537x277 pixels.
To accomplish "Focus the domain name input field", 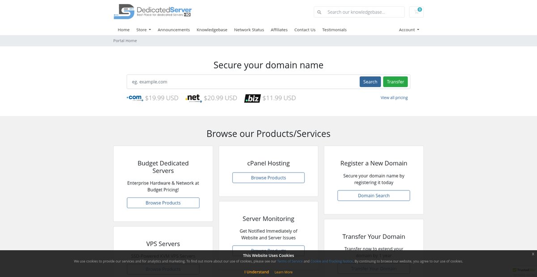I will pyautogui.click(x=242, y=82).
